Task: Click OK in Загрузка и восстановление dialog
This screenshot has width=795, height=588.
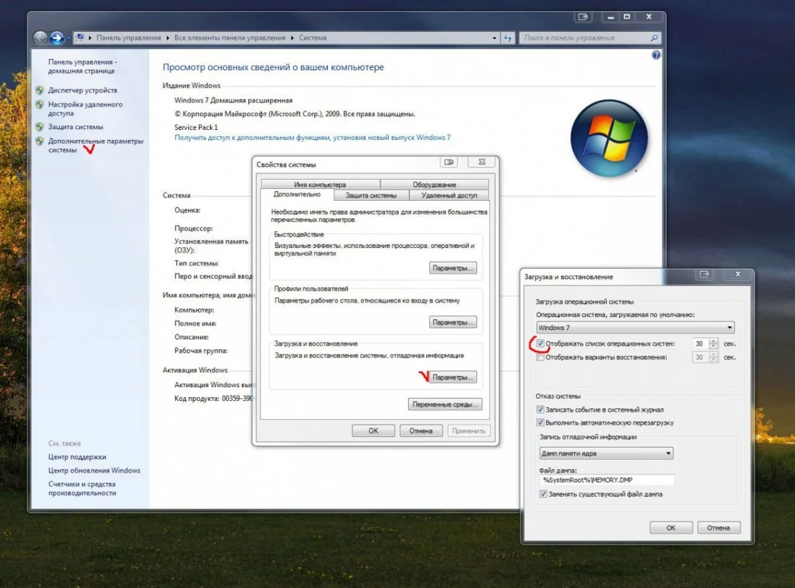Action: pos(671,528)
